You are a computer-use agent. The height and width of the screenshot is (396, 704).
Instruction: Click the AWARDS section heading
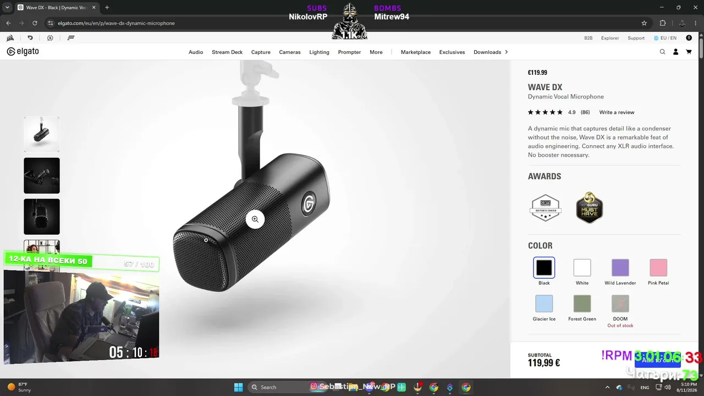544,177
